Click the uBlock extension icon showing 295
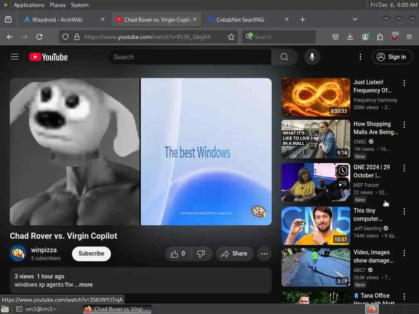This screenshot has height=314, width=419. click(395, 36)
